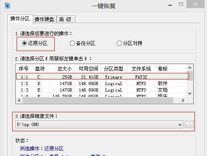Open the 操作分区 tab
Image resolution: width=207 pixels, height=156 pixels.
(x=20, y=19)
